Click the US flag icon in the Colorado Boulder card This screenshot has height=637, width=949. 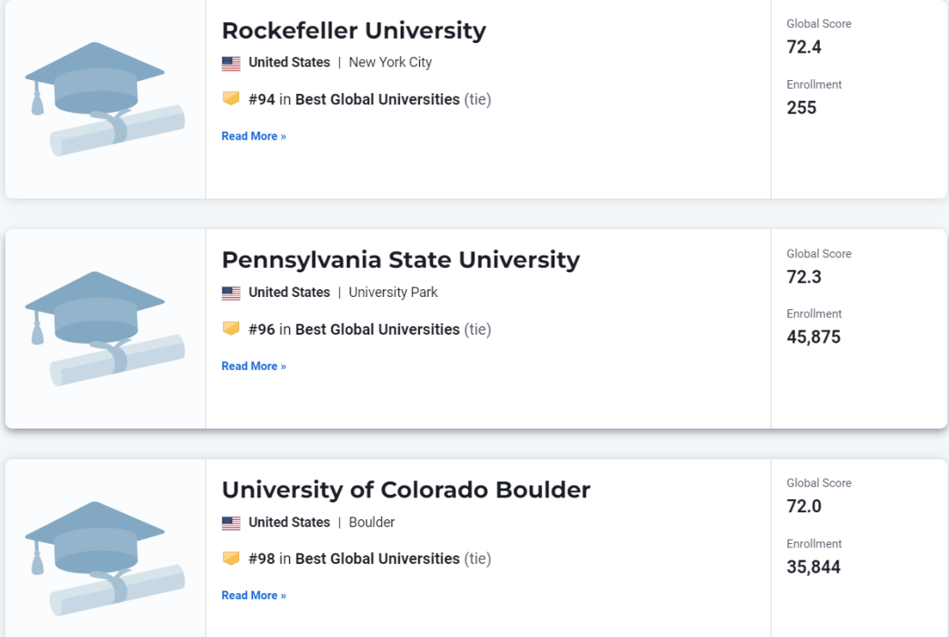click(x=231, y=523)
